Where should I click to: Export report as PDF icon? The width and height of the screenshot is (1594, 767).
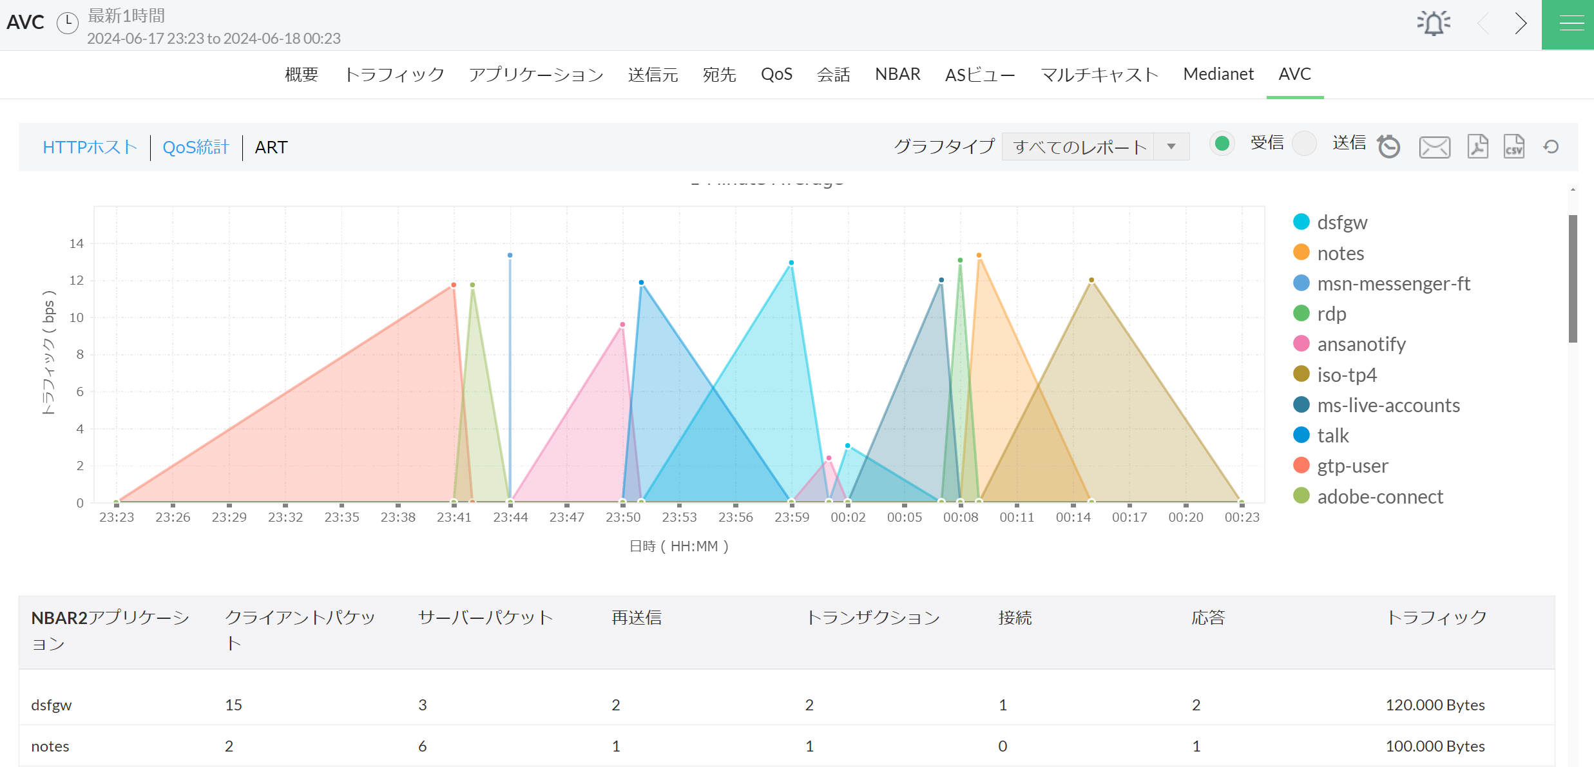(x=1477, y=147)
